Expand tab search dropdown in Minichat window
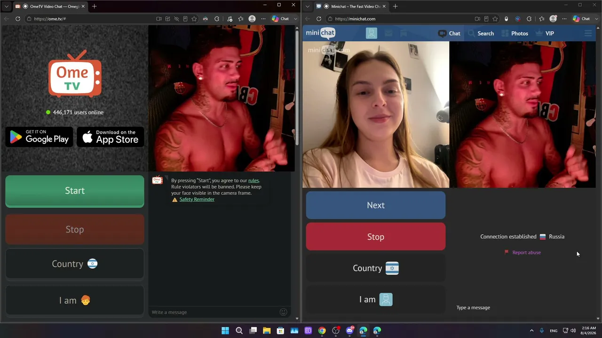 click(x=307, y=6)
